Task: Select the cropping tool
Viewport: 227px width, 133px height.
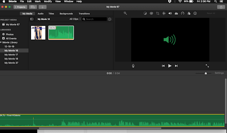Action: (x=158, y=13)
